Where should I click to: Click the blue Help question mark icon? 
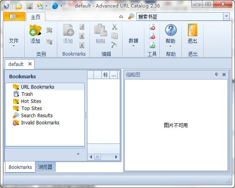(x=171, y=30)
